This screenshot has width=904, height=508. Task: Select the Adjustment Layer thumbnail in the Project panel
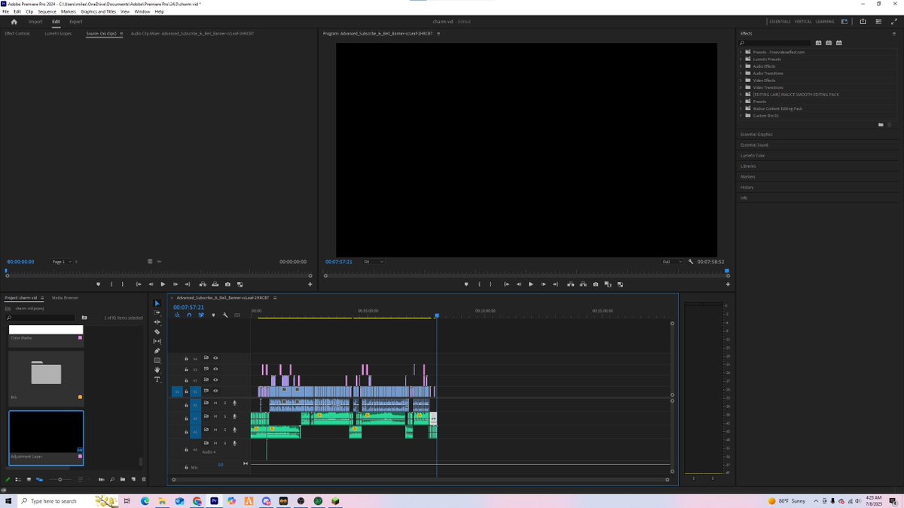(46, 433)
